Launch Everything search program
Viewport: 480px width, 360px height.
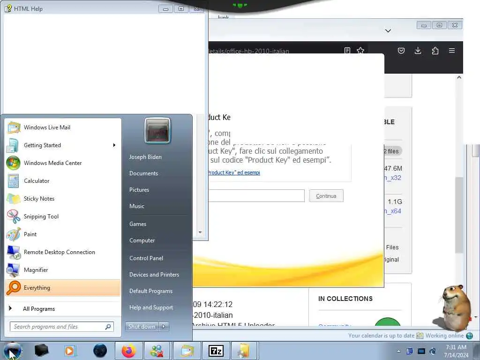coord(63,288)
